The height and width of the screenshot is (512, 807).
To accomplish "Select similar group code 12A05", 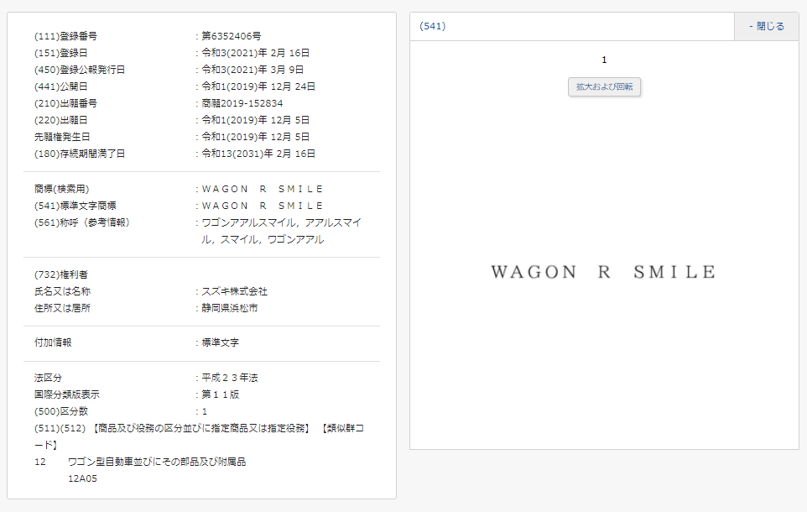I will (x=82, y=478).
